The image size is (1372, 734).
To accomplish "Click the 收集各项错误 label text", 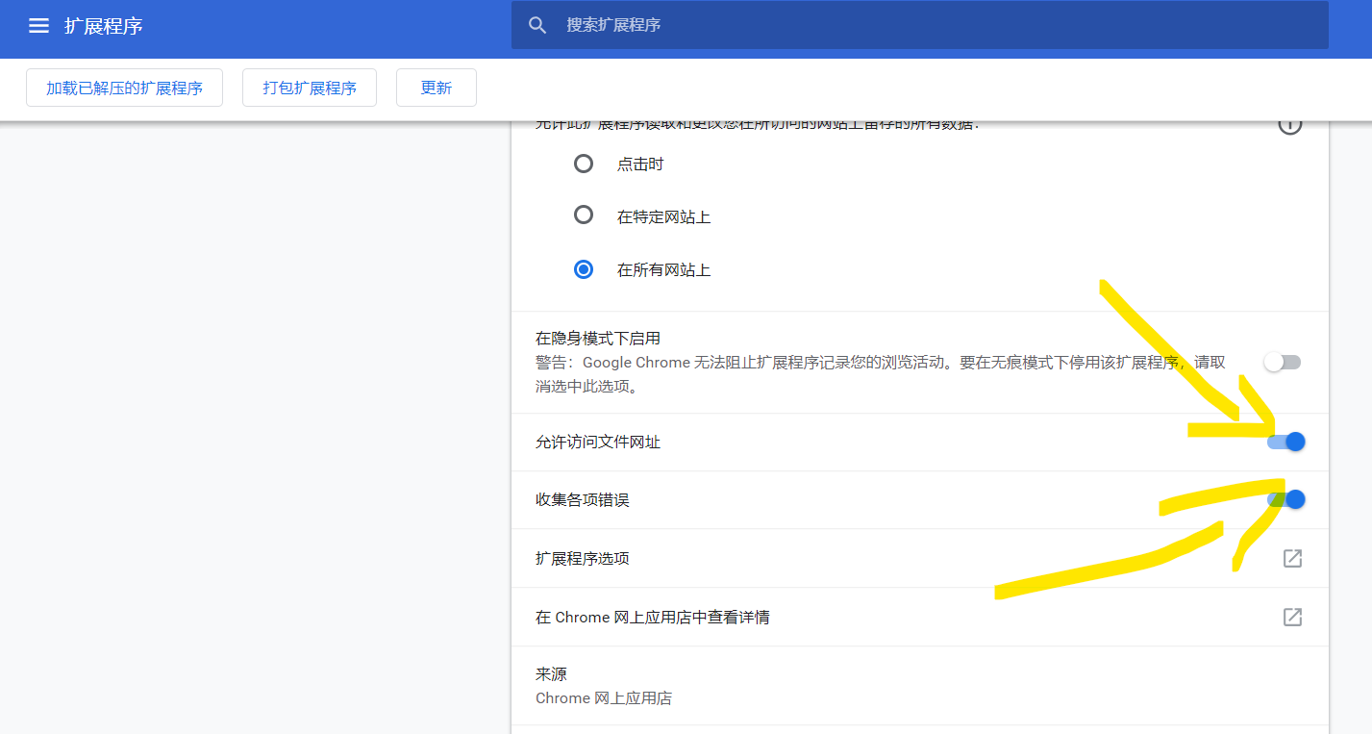I will [583, 499].
